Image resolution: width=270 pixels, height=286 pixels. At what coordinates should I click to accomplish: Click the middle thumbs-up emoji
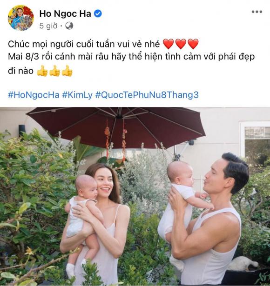click(x=54, y=71)
